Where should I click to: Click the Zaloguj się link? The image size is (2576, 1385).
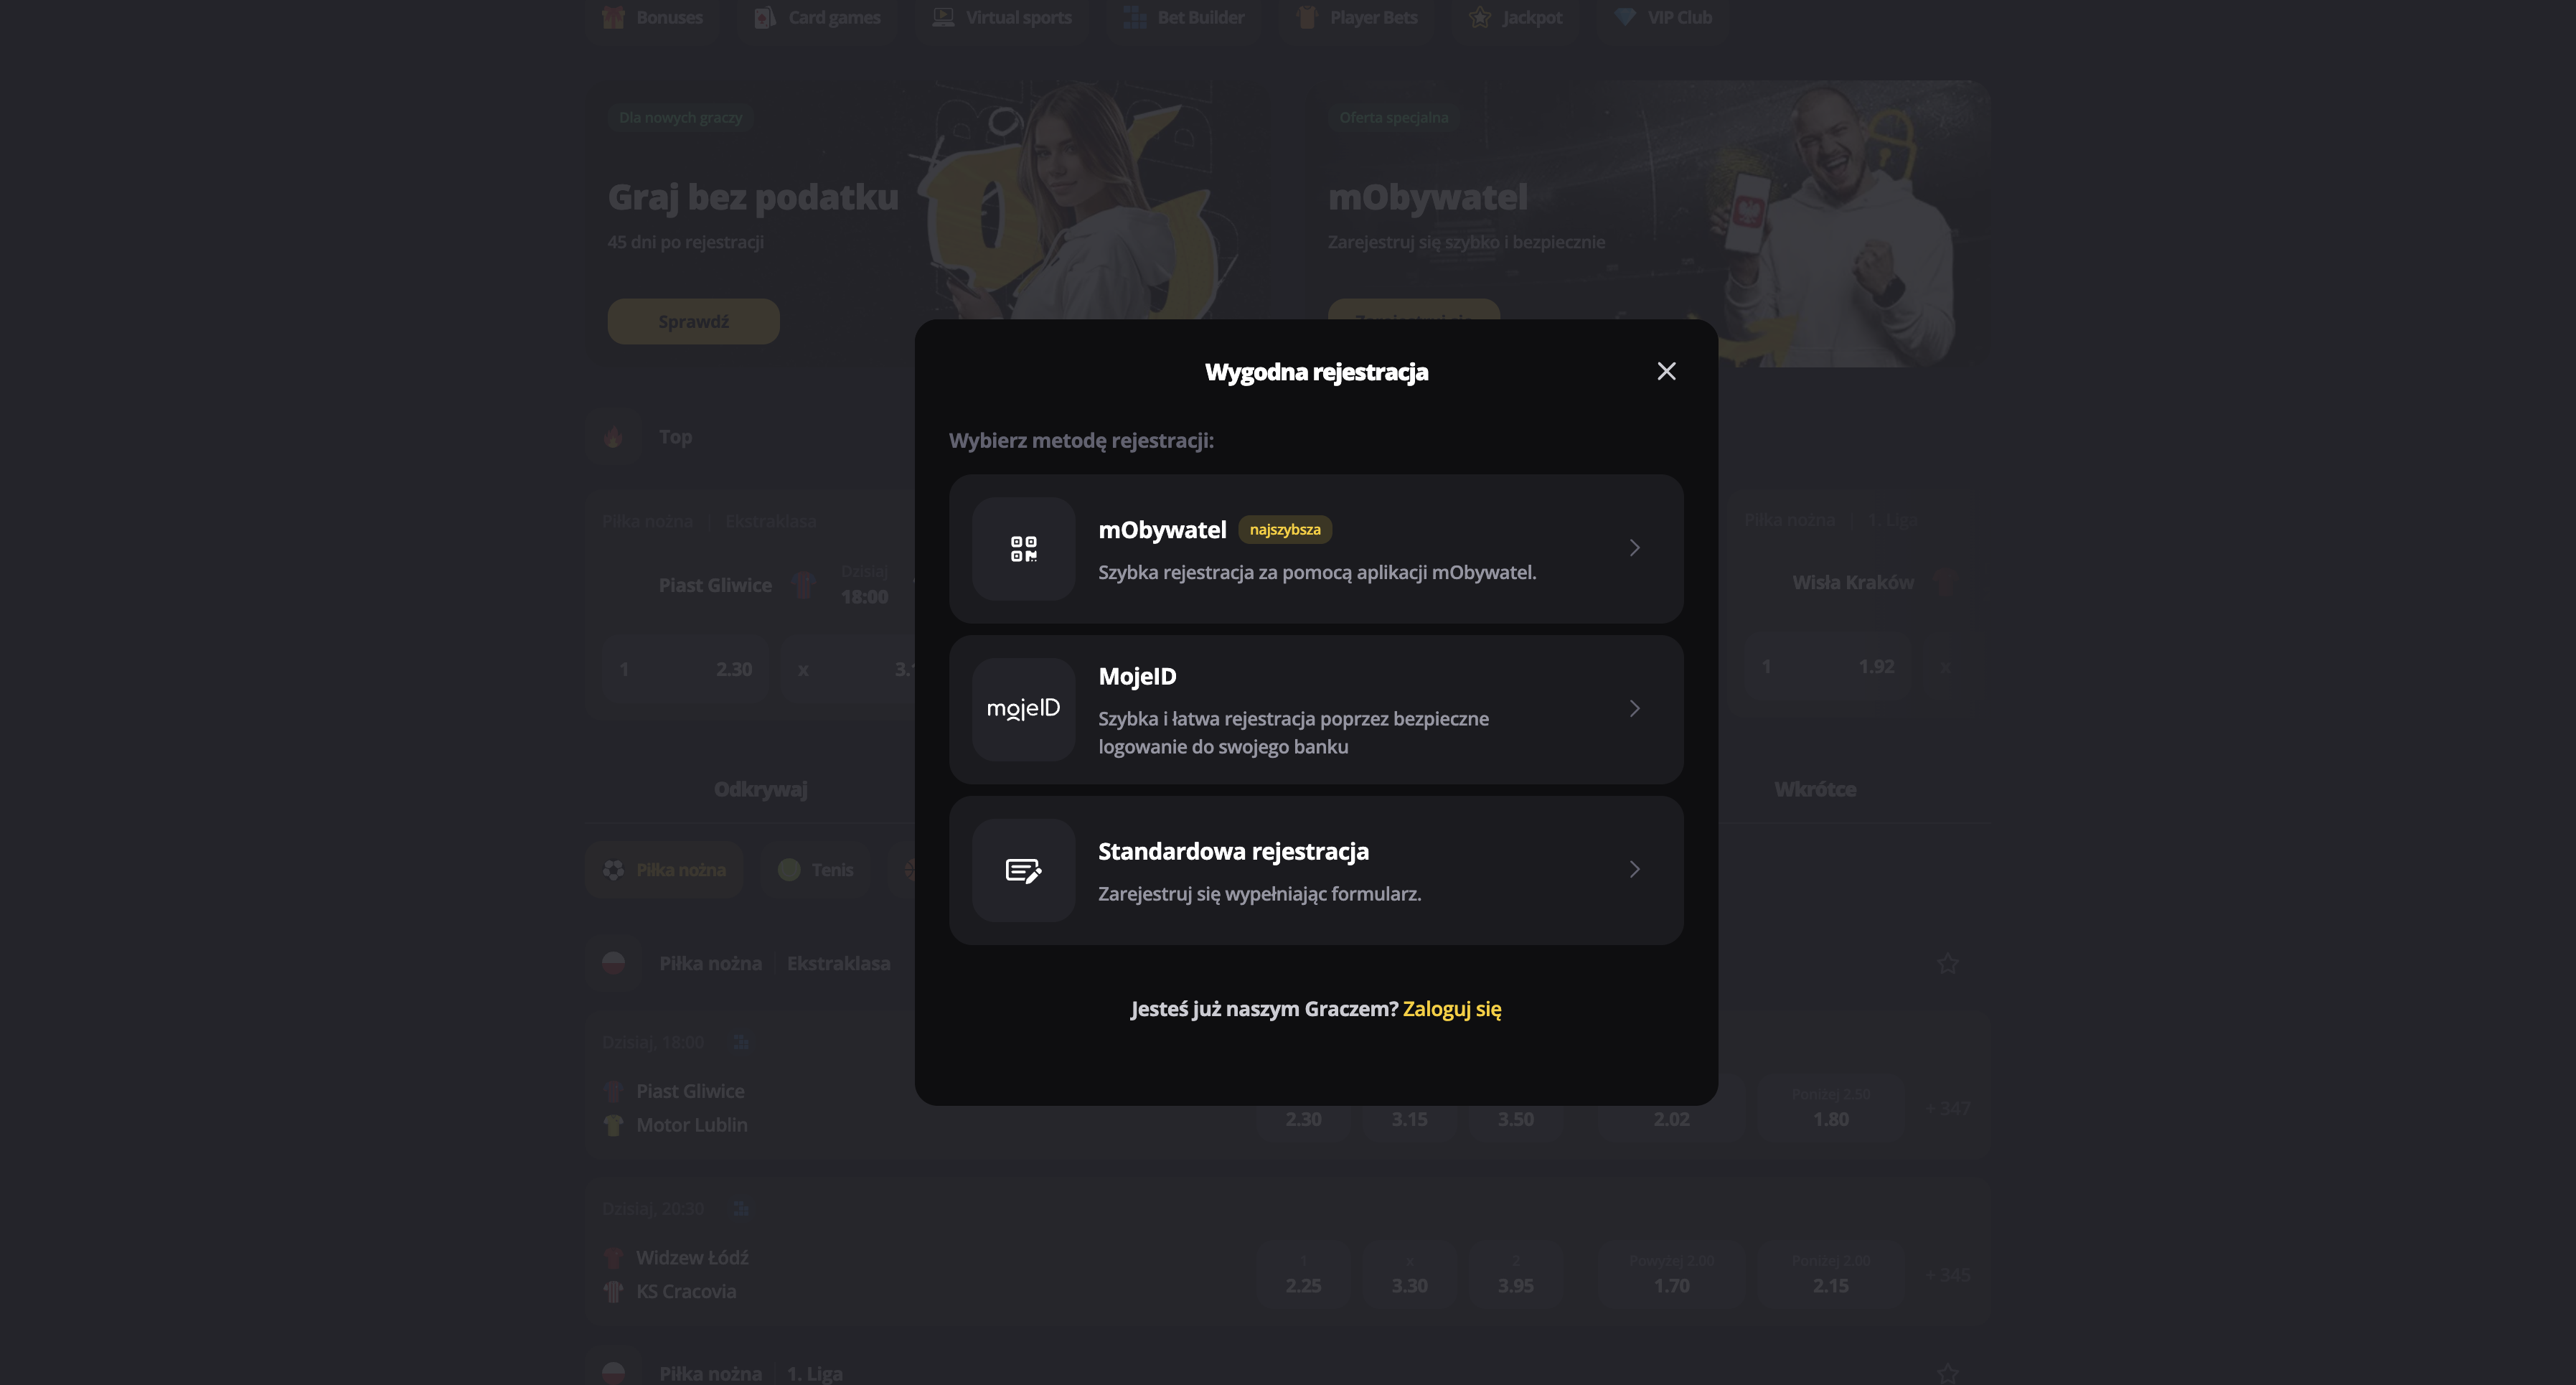click(1452, 1009)
